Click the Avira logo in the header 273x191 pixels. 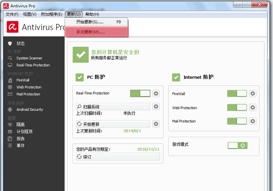[12, 27]
